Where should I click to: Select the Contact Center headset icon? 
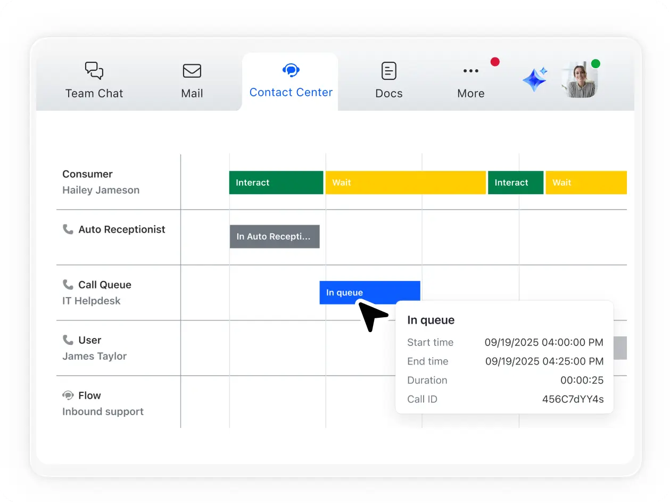pyautogui.click(x=291, y=70)
